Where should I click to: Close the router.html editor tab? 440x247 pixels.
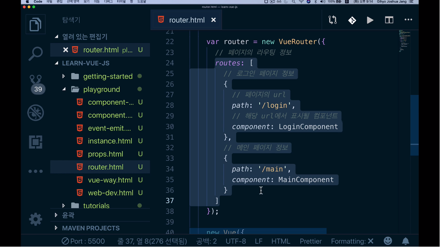[213, 20]
